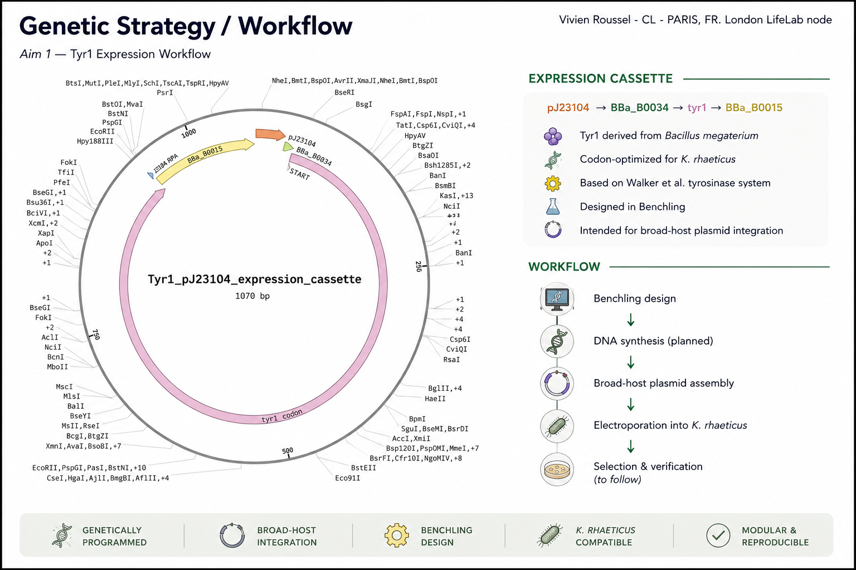The image size is (856, 570).
Task: Click the DNA synthesis helix workflow icon
Action: (557, 341)
